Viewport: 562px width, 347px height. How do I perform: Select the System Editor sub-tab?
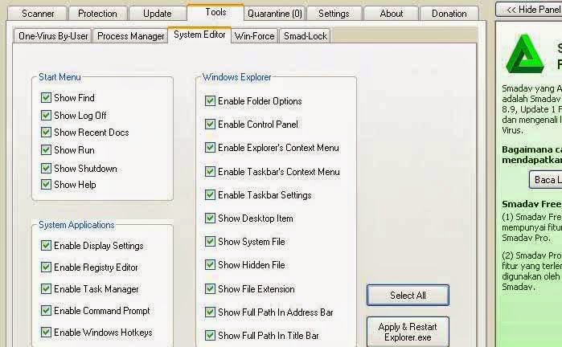tap(199, 35)
